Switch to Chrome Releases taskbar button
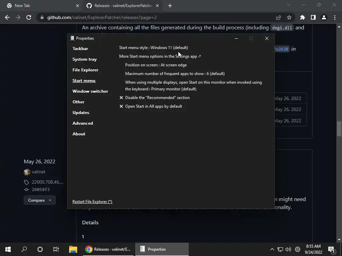Viewport: 342px width, 256px height. point(108,249)
